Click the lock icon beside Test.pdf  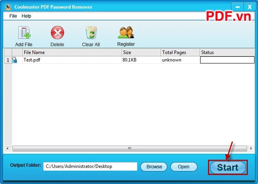pyautogui.click(x=14, y=60)
